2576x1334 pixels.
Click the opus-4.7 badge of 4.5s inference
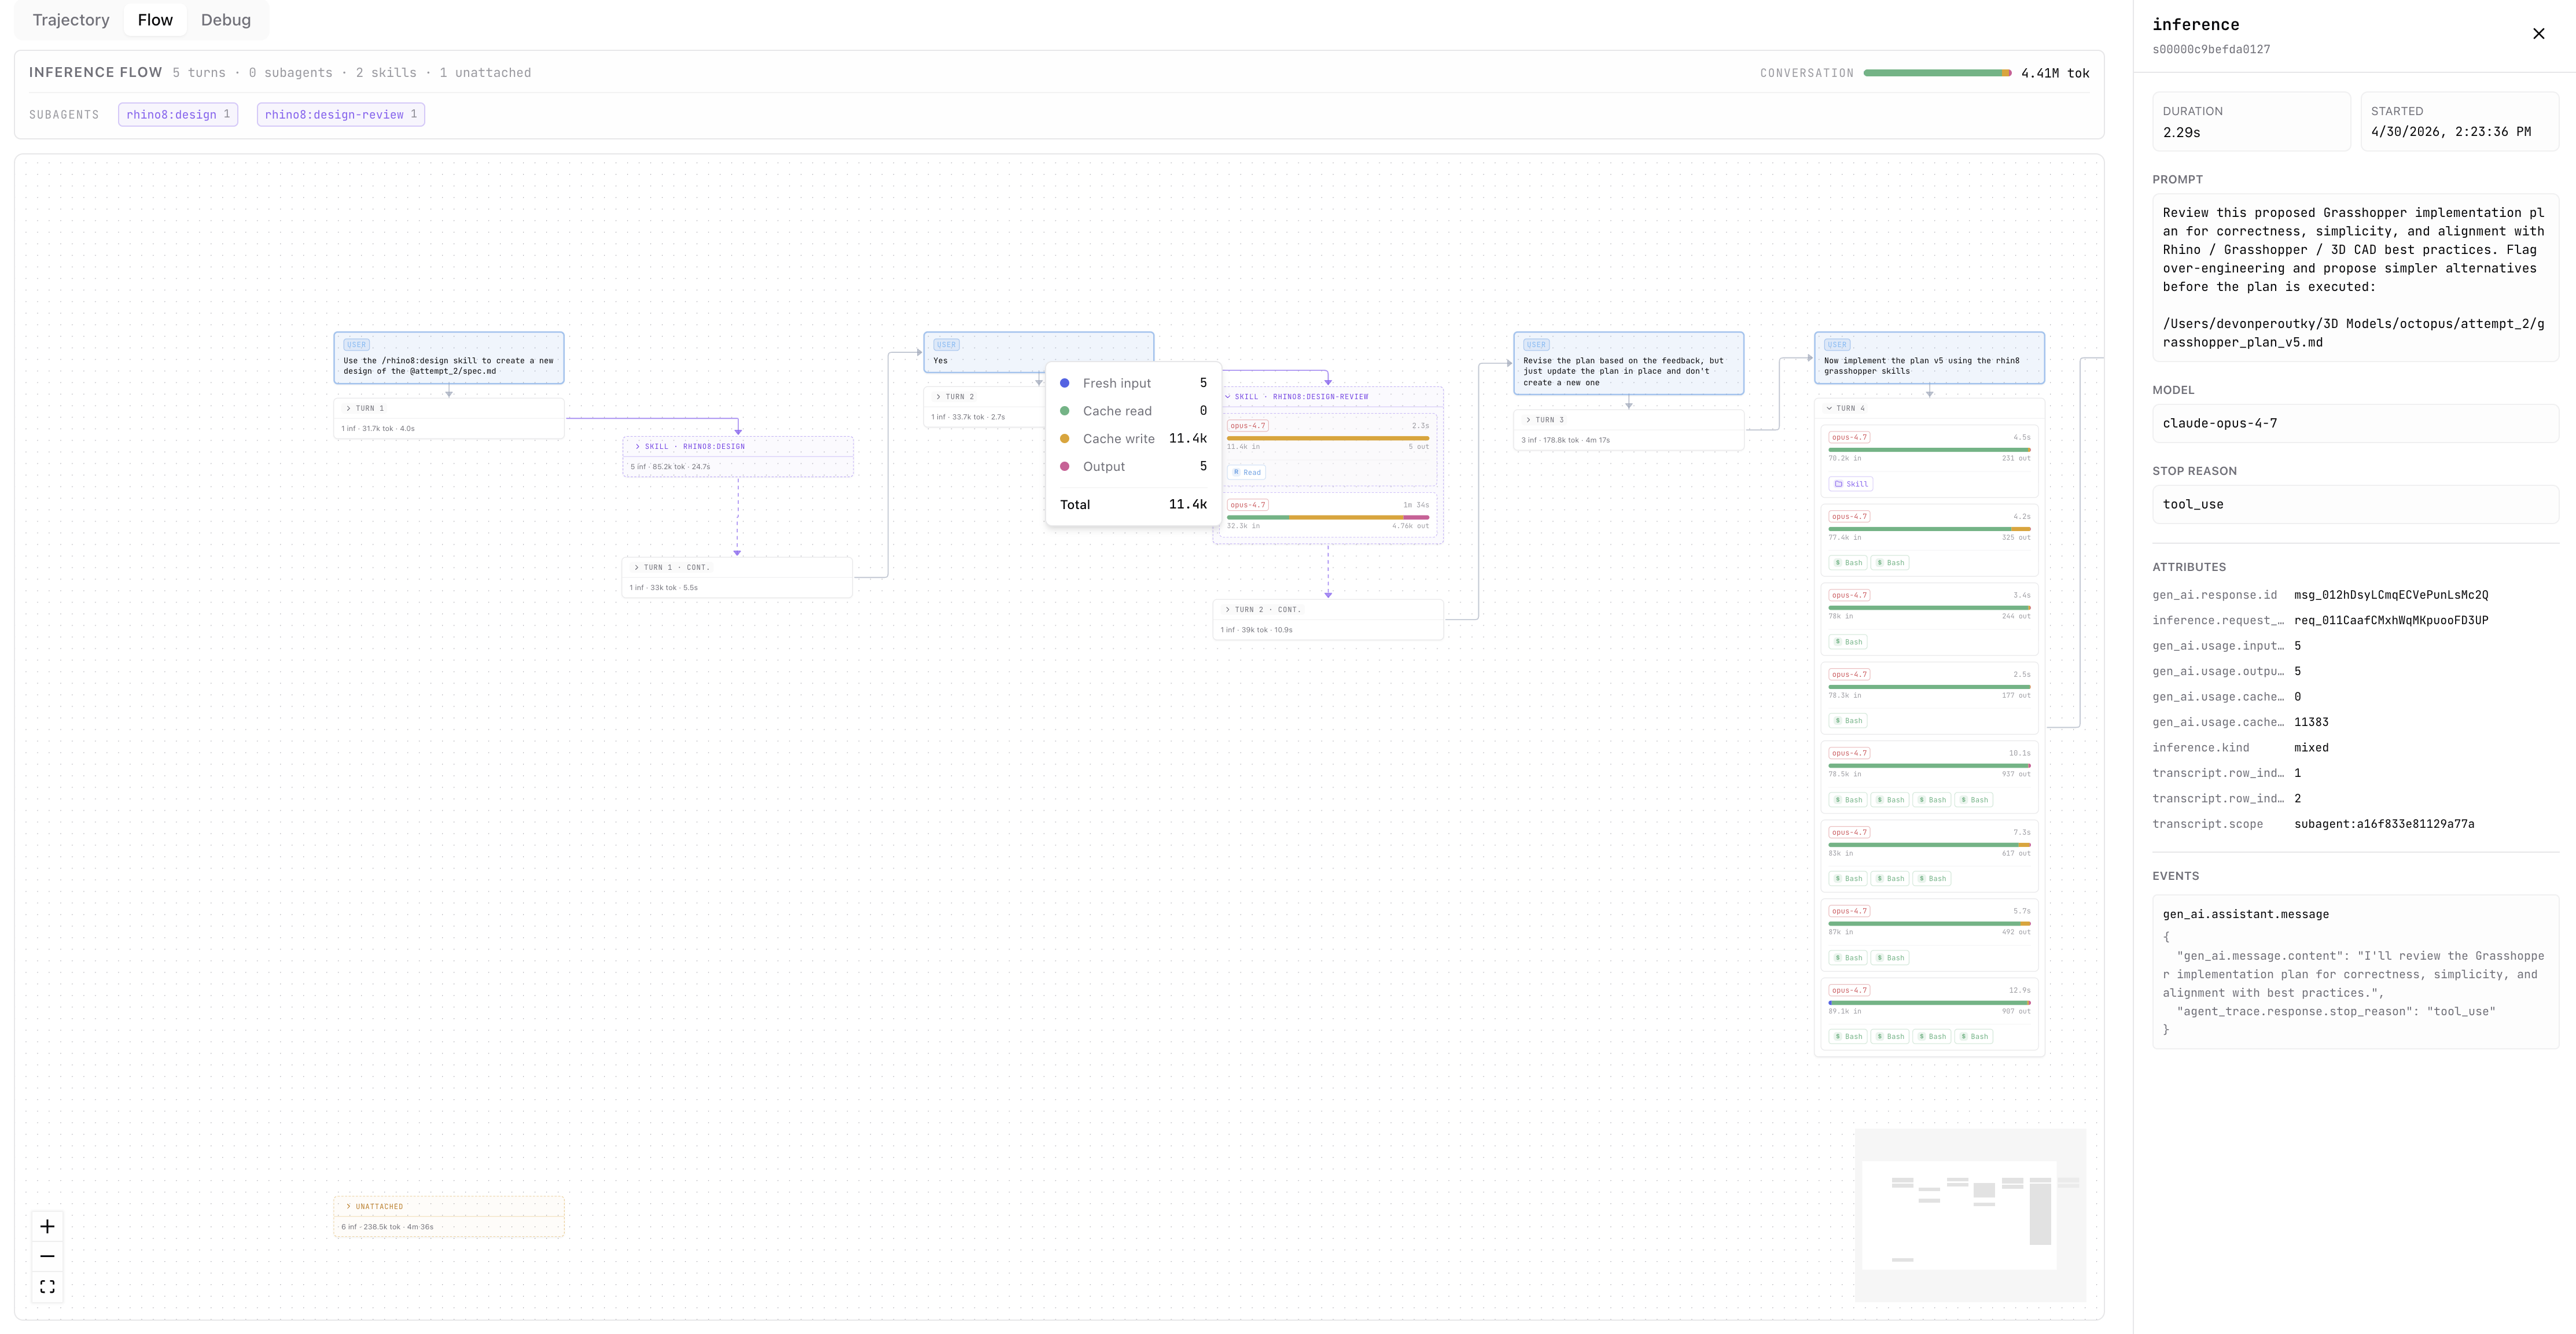[x=1849, y=437]
